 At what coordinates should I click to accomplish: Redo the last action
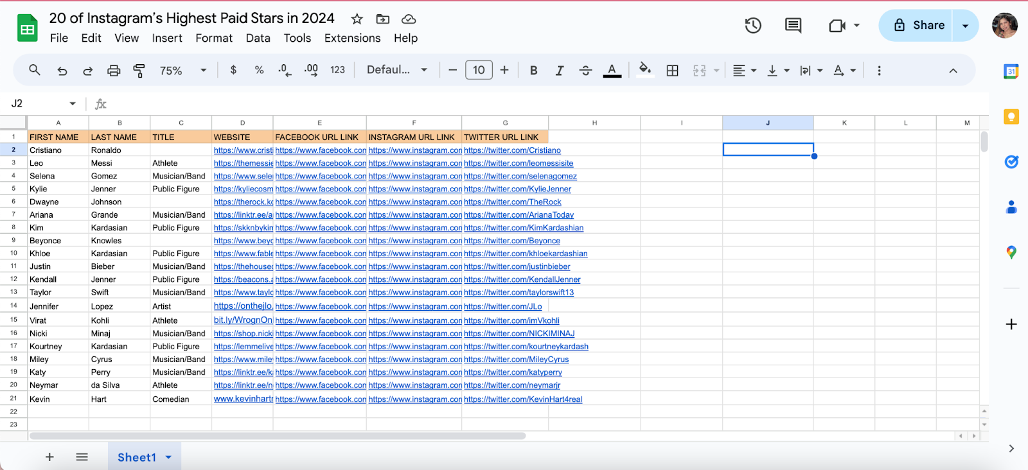(88, 71)
